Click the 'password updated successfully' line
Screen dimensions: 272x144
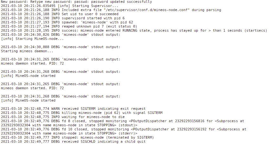76,2
